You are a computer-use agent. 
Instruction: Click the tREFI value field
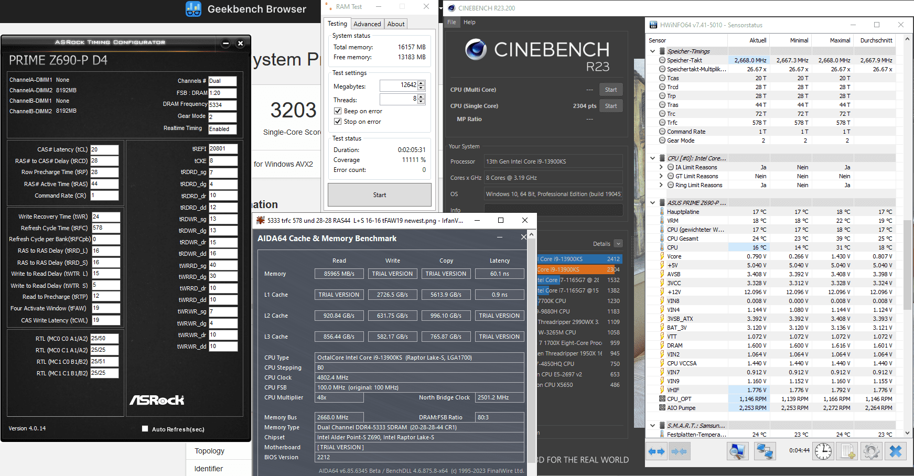tap(223, 149)
